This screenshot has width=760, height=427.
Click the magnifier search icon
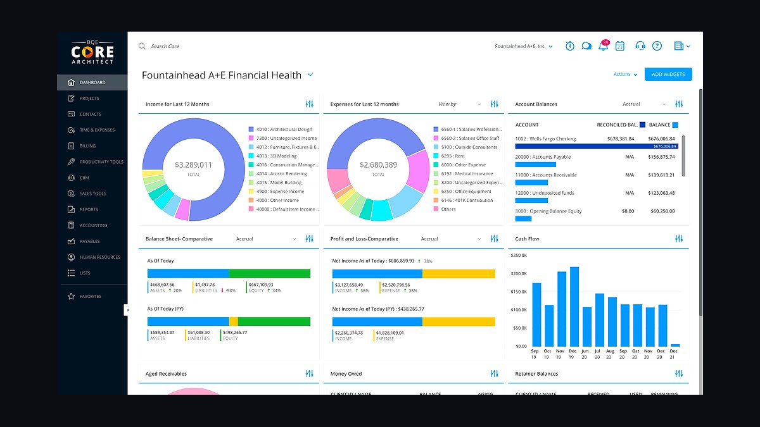[142, 46]
